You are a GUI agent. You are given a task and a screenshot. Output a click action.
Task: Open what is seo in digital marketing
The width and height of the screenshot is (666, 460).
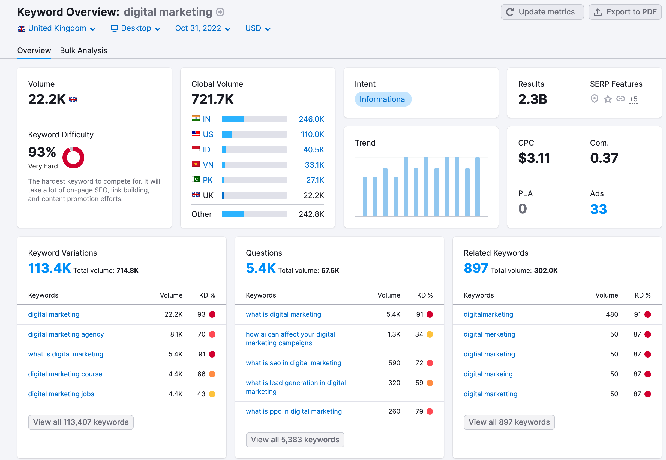click(294, 363)
